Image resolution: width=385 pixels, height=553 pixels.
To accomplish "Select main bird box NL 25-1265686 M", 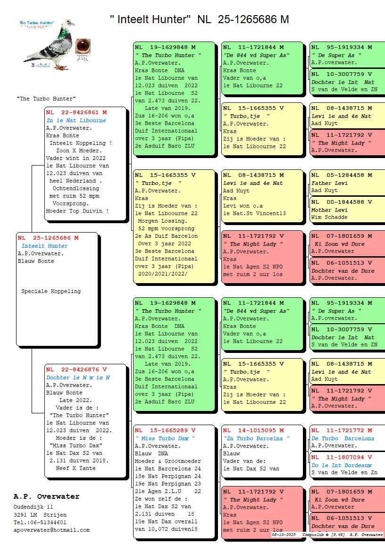I will [x=57, y=289].
